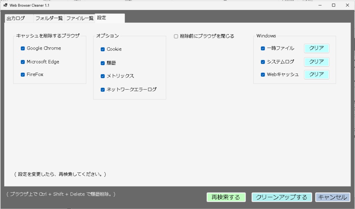Viewport: 355px width, 209px height.
Task: Disable Microsoft Edge cleaning
Action: click(x=23, y=61)
